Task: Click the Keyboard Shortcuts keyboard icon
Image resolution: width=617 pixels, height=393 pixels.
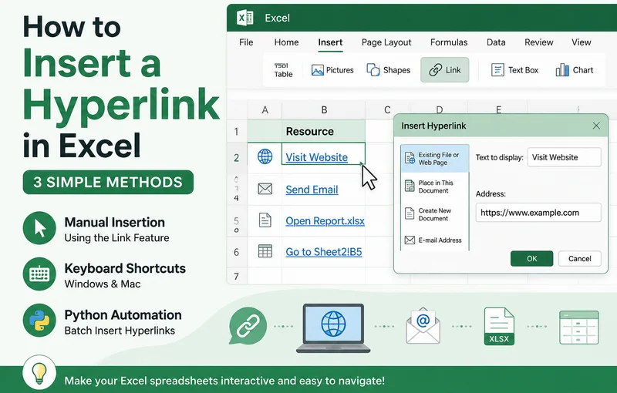Action: point(39,274)
